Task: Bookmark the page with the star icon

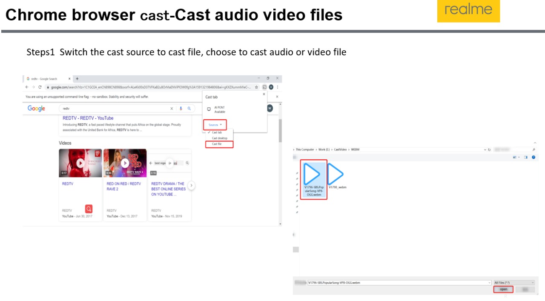Action: (256, 87)
